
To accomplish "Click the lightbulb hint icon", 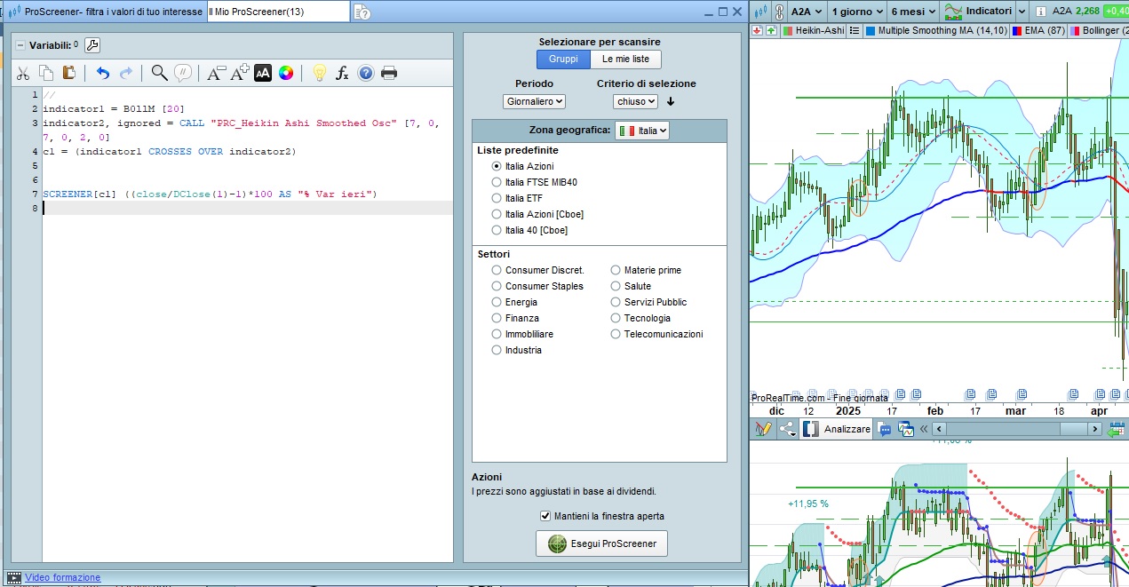I will point(318,73).
